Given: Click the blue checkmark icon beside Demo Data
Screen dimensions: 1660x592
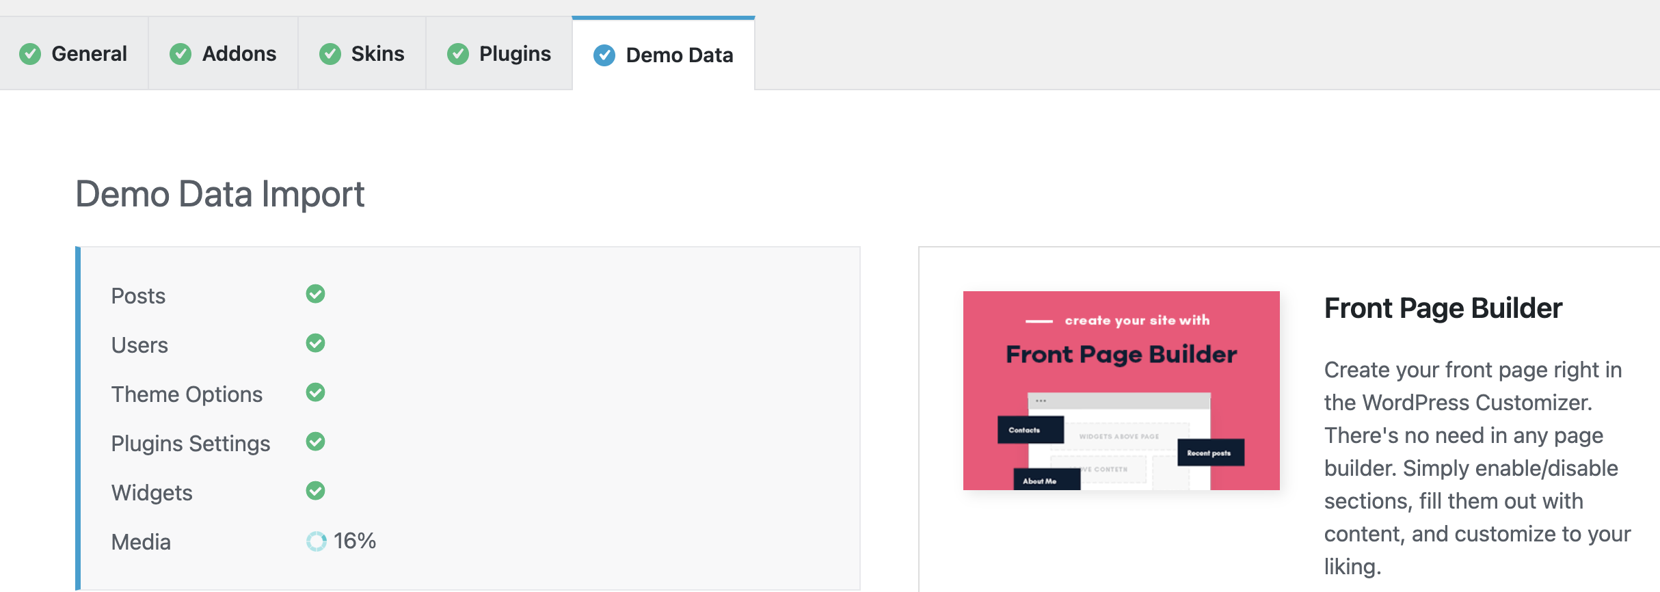Looking at the screenshot, I should coord(604,55).
